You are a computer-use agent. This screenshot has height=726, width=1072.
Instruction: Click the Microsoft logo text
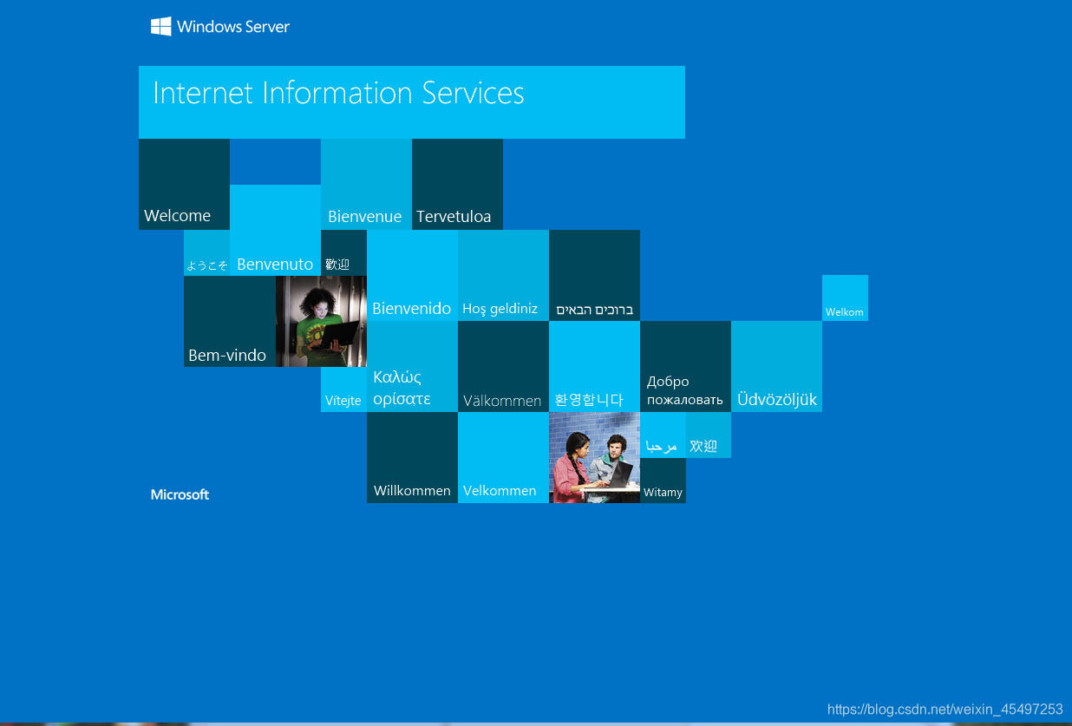(x=180, y=494)
